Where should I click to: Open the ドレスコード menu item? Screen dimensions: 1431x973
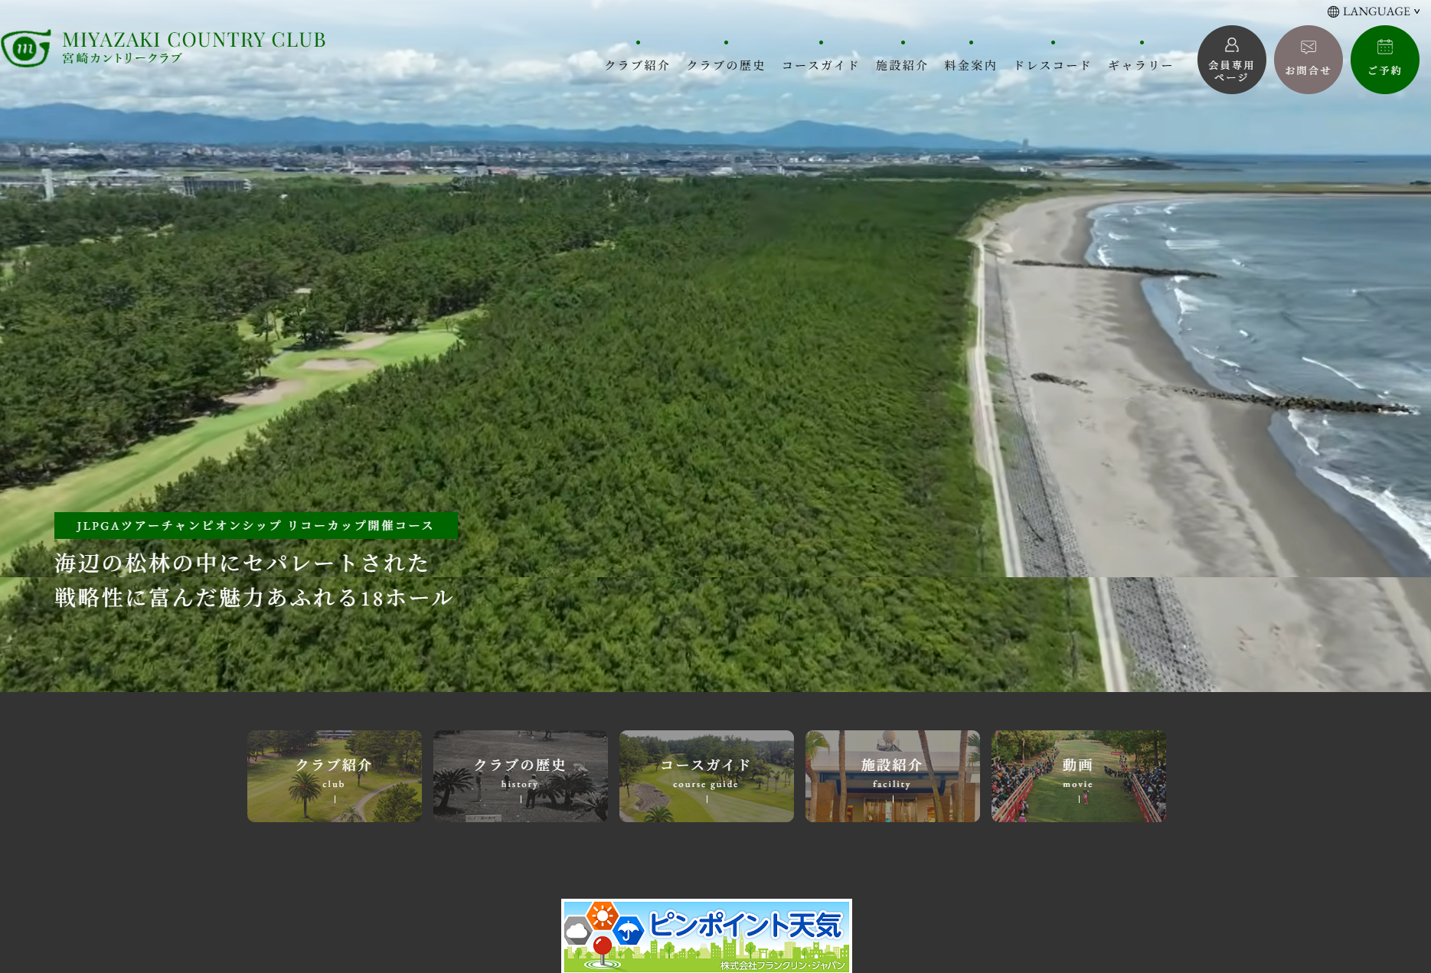(1052, 65)
